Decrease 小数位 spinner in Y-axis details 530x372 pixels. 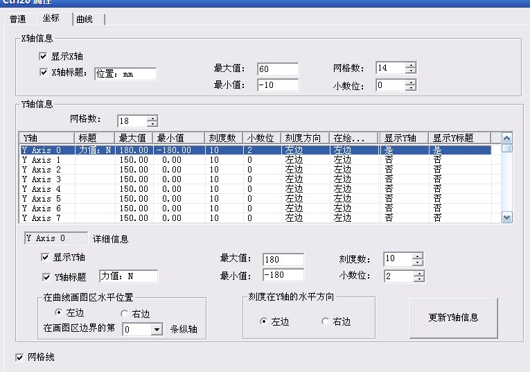[x=418, y=279]
